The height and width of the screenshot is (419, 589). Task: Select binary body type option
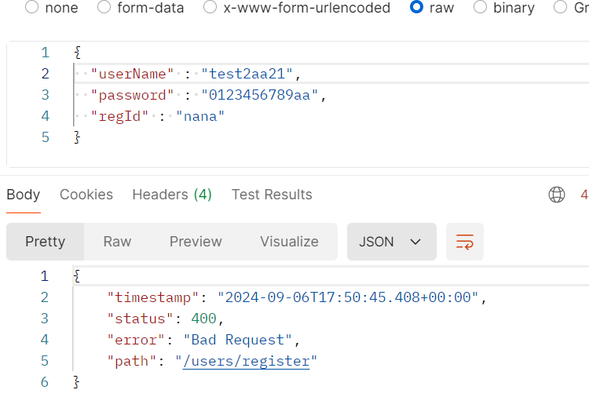click(x=481, y=8)
